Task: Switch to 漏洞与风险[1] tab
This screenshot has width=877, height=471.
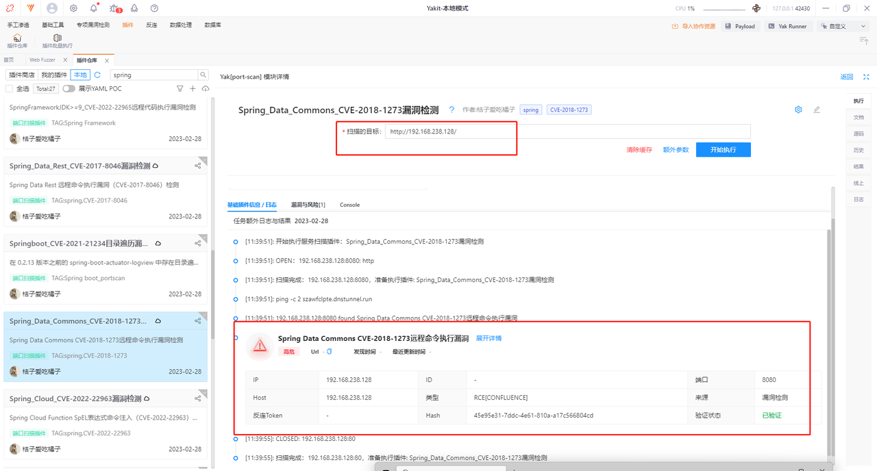Action: point(308,205)
